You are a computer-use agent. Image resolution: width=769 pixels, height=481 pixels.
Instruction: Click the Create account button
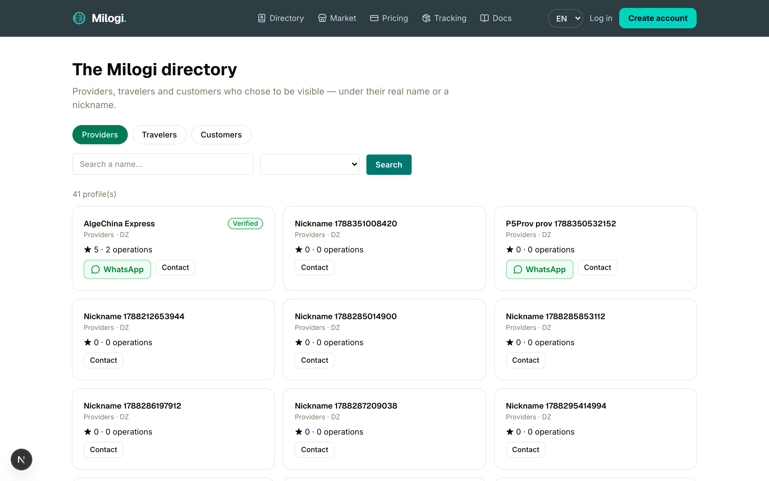click(657, 18)
